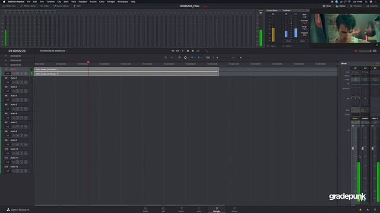Select the razor cut tool

179,57
